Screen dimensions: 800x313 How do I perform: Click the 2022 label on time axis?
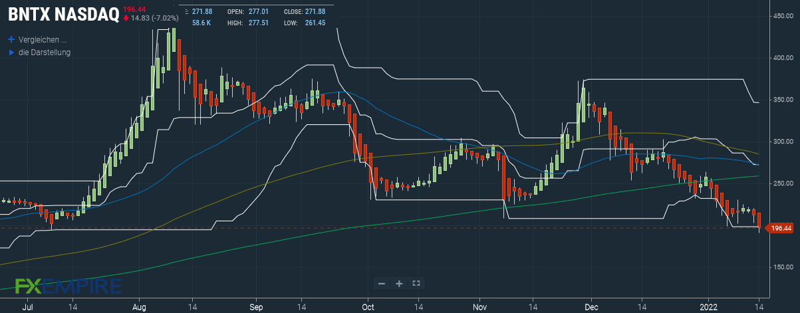[708, 308]
